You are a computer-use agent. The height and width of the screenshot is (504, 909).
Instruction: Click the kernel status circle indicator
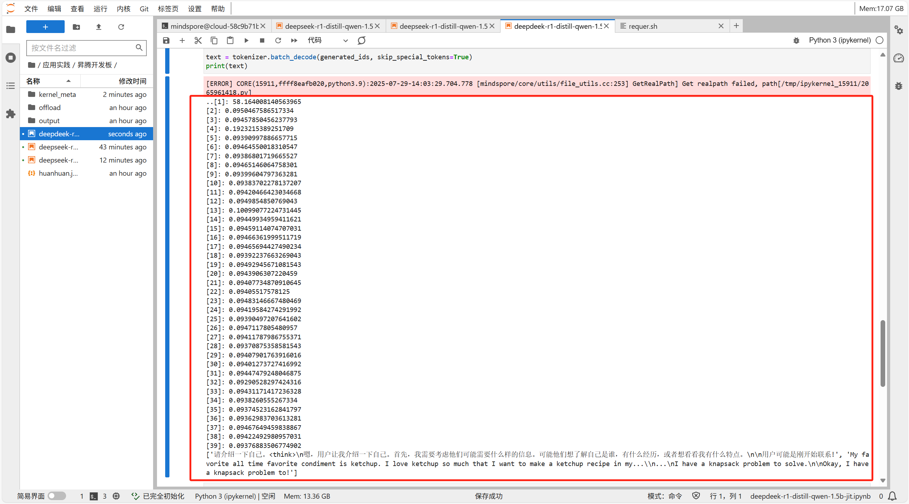pyautogui.click(x=880, y=40)
